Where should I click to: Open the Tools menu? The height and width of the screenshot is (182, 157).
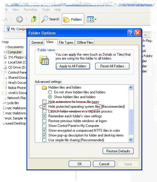point(46,10)
